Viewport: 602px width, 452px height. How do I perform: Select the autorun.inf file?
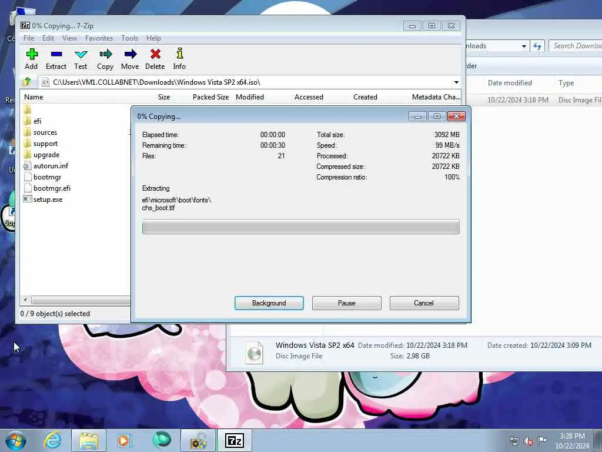46,165
